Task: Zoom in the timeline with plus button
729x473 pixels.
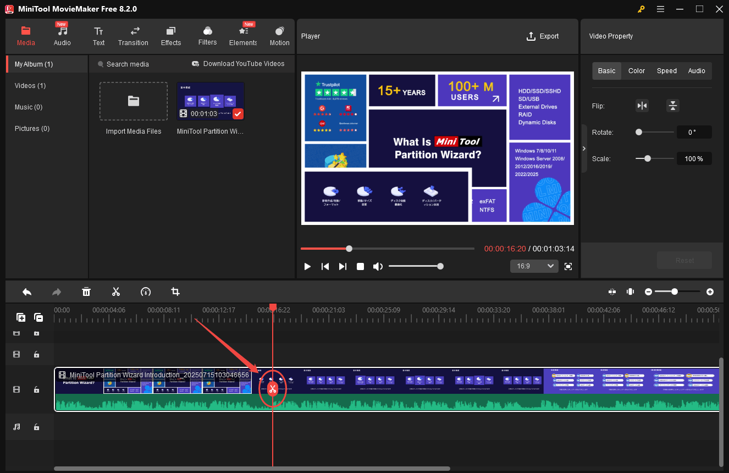Action: [x=710, y=292]
